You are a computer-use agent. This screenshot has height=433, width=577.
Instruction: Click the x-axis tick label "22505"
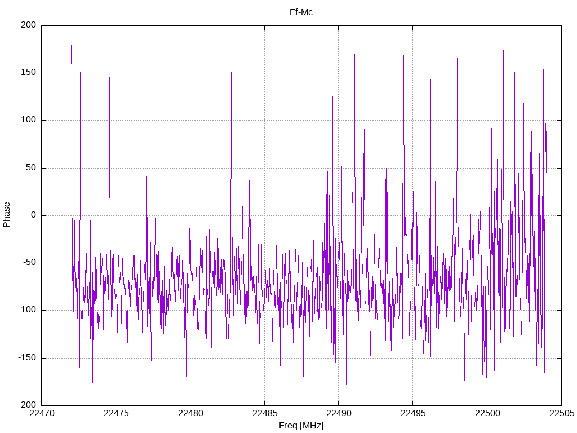click(562, 413)
